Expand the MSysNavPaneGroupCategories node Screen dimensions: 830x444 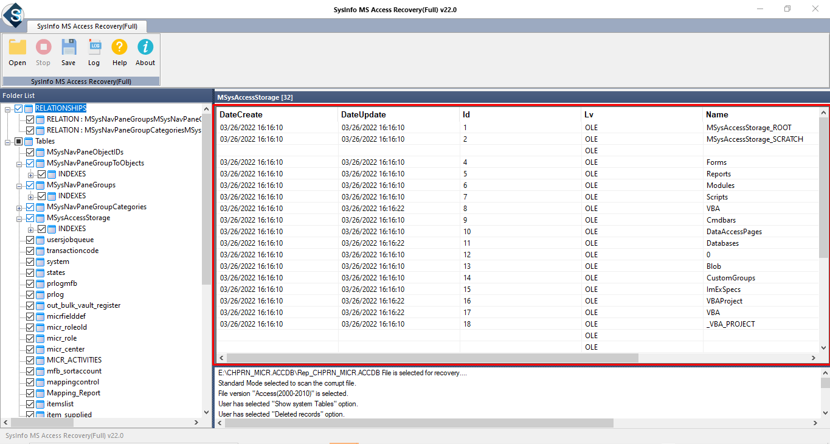(19, 207)
